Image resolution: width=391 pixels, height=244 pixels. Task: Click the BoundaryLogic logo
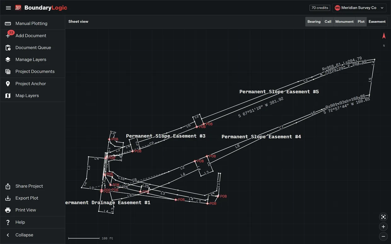point(41,8)
